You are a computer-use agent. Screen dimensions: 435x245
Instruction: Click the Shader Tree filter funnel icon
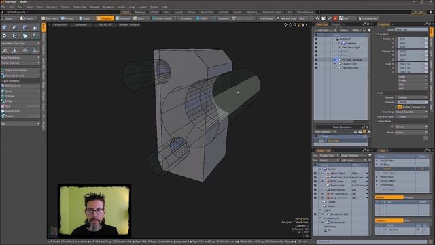370,156
